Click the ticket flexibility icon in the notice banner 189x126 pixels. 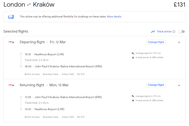(x=11, y=17)
